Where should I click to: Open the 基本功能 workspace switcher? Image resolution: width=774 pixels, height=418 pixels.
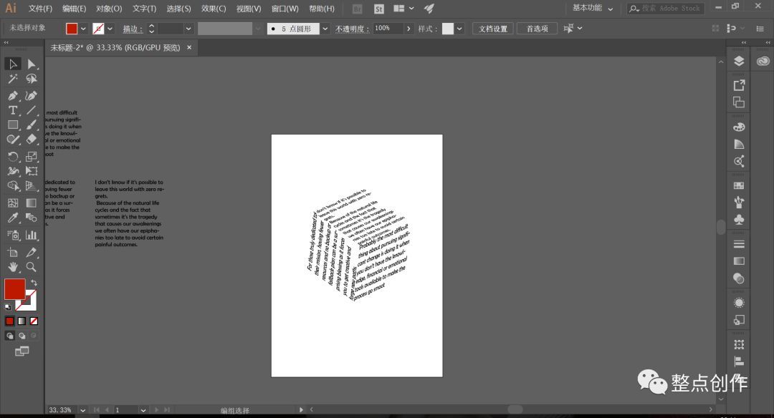click(x=593, y=8)
